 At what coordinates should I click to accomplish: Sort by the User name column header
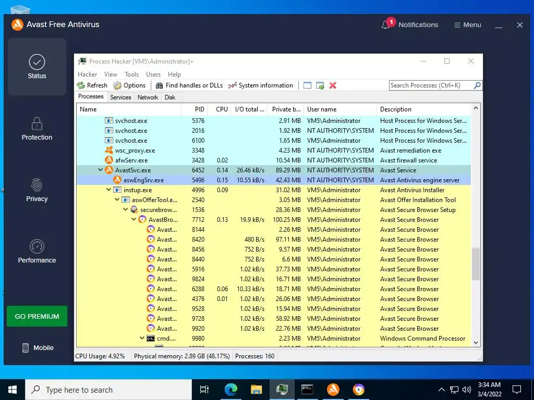click(x=340, y=109)
